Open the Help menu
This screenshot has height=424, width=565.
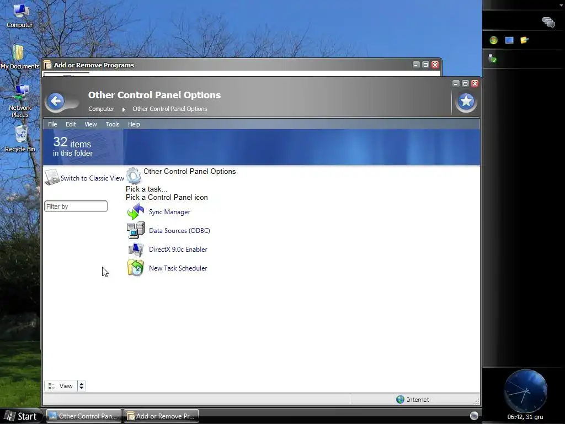[x=134, y=124]
